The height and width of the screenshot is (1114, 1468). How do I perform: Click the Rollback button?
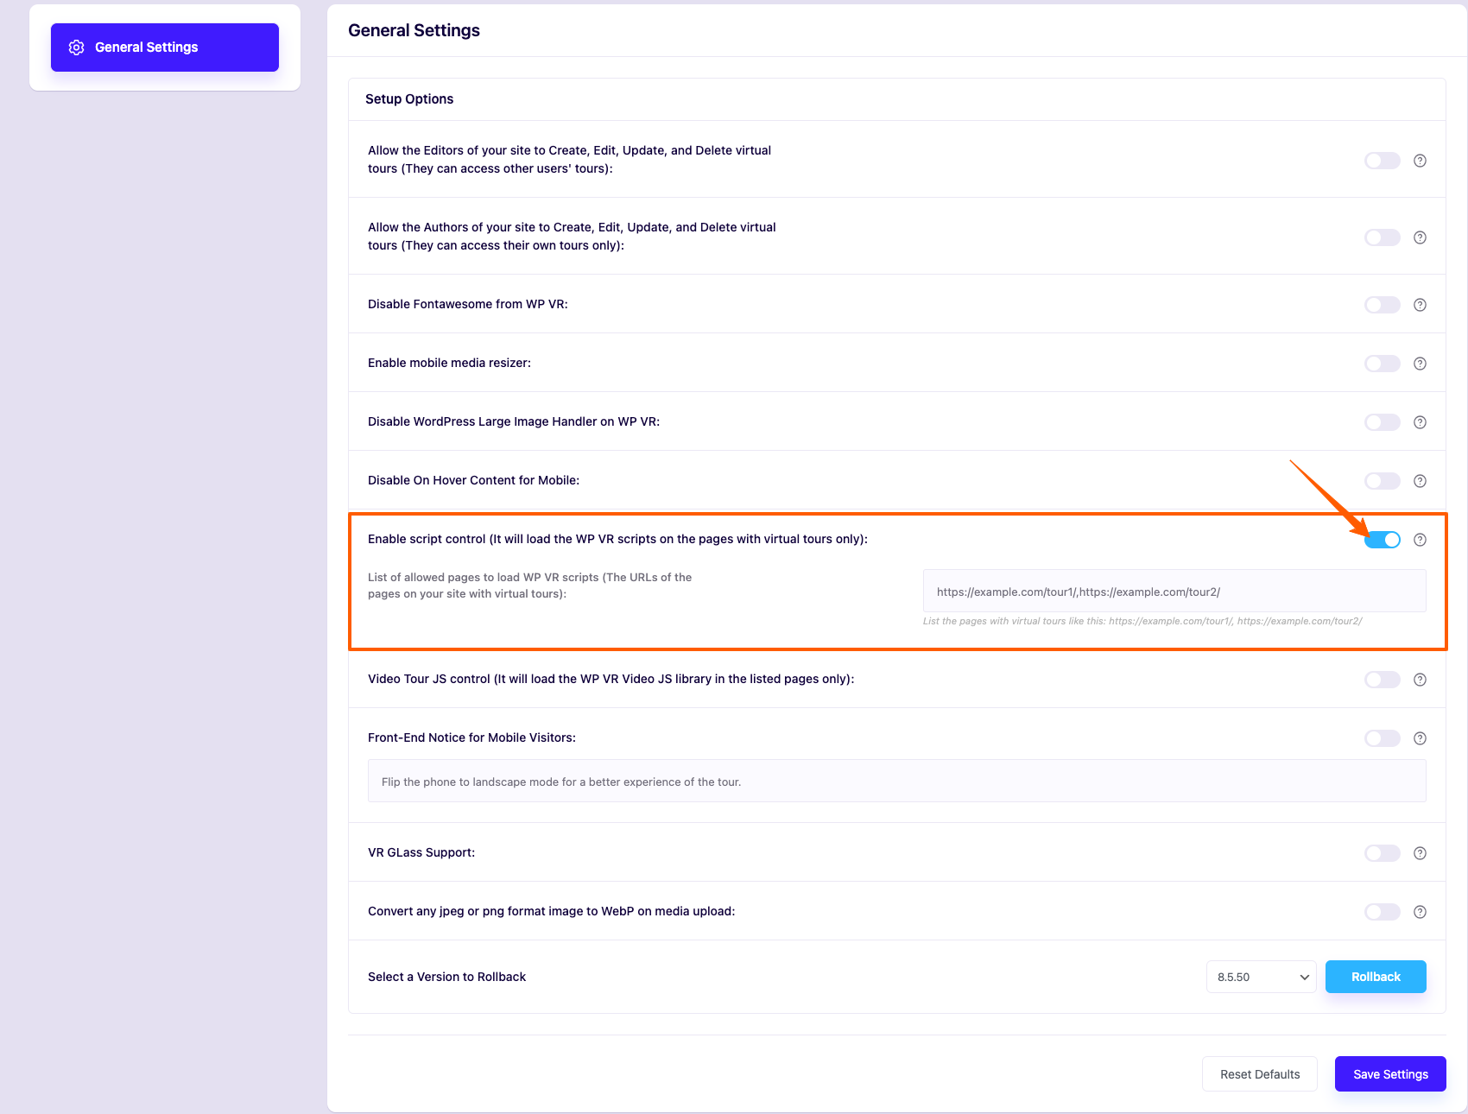pos(1376,977)
